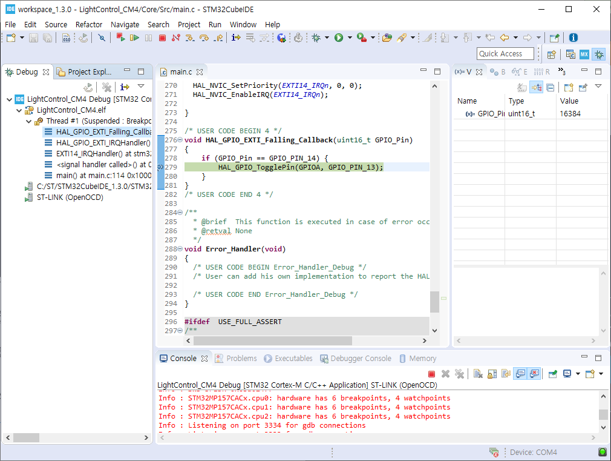The width and height of the screenshot is (611, 461).
Task: Click Step Into in the debug toolbar
Action: pos(190,38)
